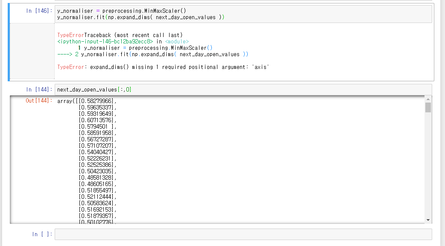This screenshot has width=445, height=246.
Task: Click the In [144] prompt label
Action: (x=39, y=89)
